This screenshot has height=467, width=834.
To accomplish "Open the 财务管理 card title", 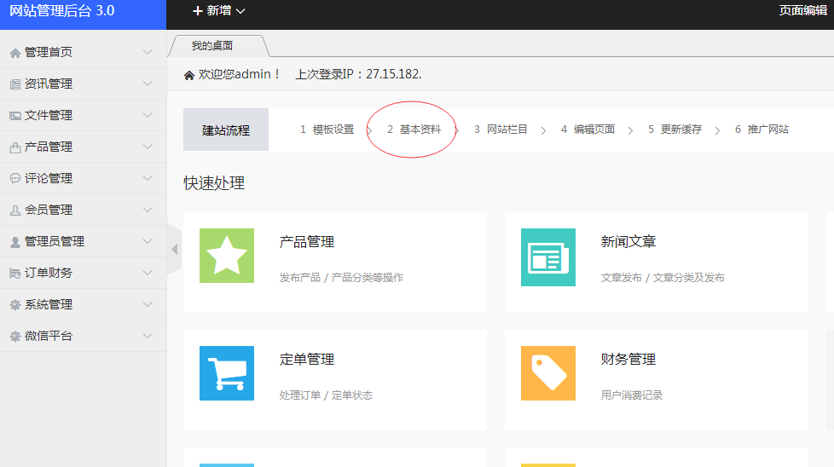I will [628, 360].
